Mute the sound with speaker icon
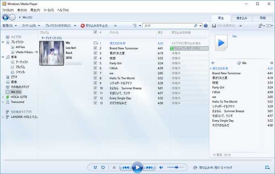The width and height of the screenshot is (275, 174). (161, 168)
